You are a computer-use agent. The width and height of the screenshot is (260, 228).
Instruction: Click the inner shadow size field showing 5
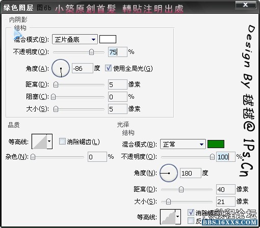[118, 109]
